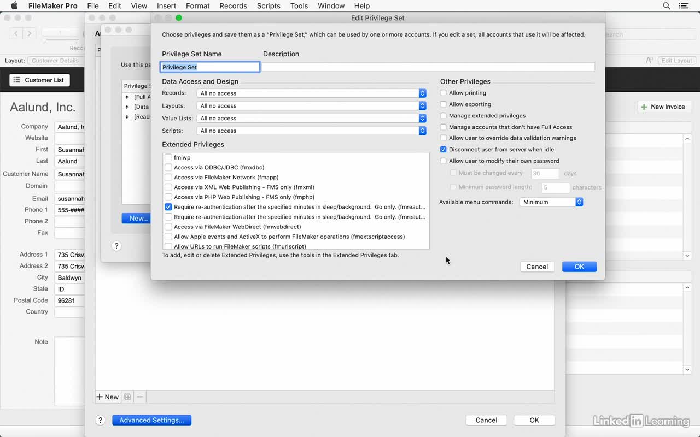This screenshot has width=700, height=437.
Task: Check Allow user to override data validation warnings
Action: click(444, 138)
